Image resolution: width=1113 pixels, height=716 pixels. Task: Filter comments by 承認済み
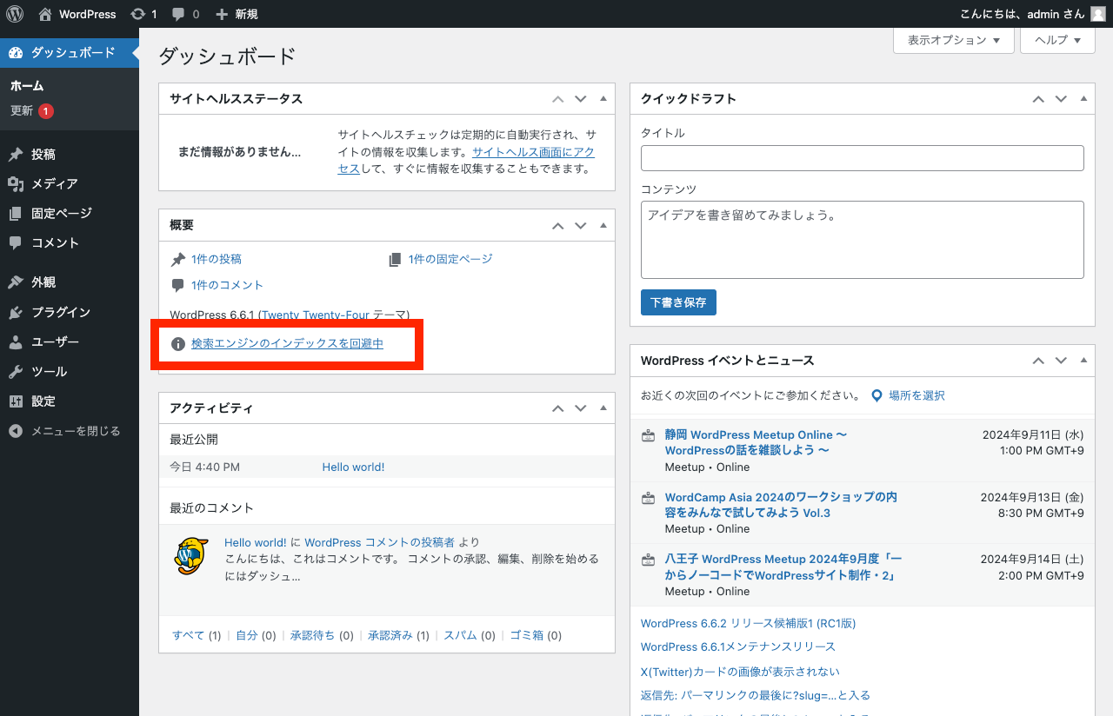(390, 635)
